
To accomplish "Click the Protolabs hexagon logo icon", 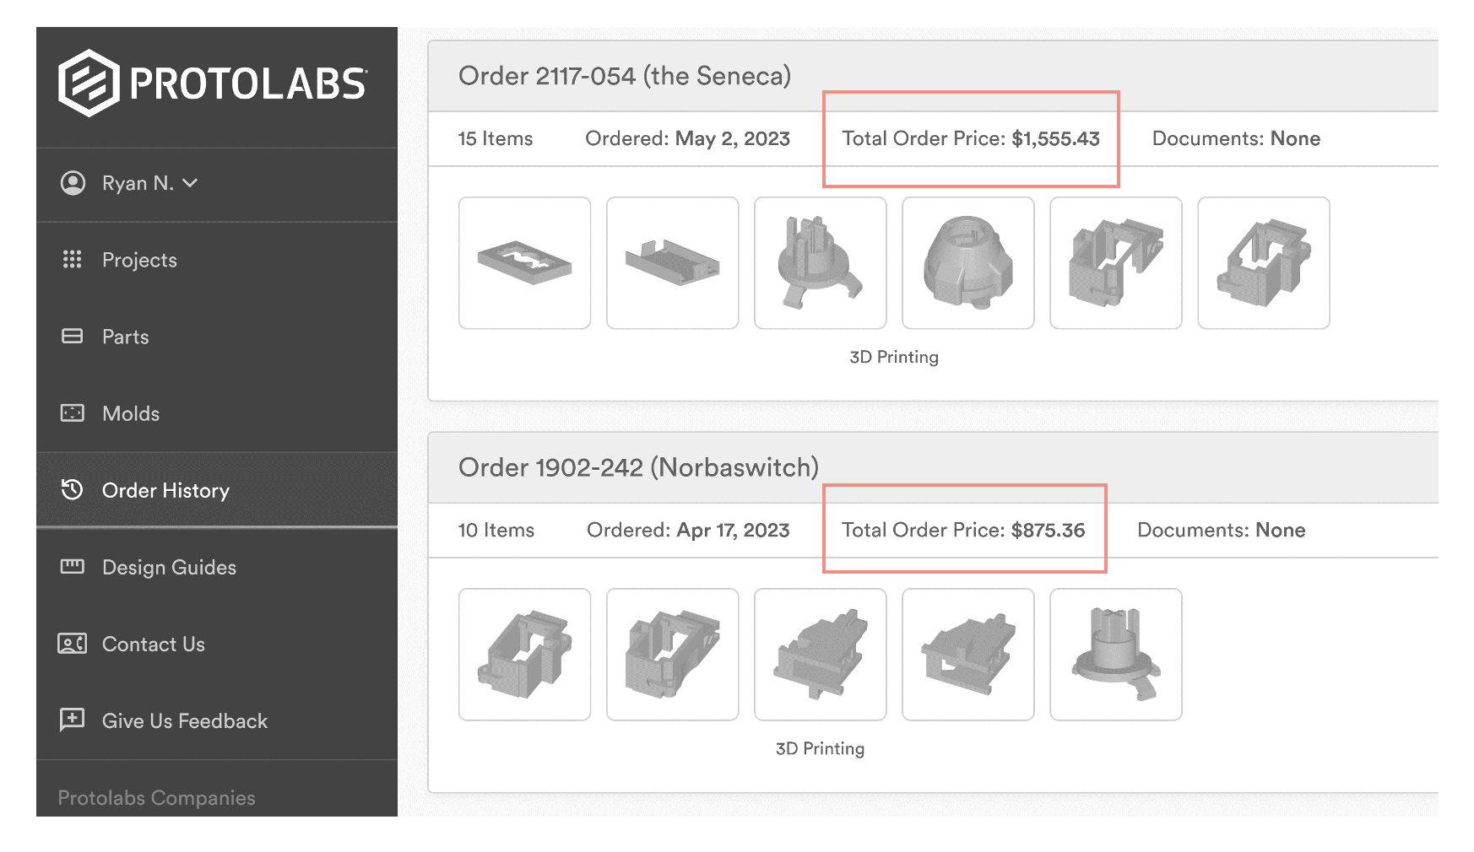I will (x=89, y=83).
